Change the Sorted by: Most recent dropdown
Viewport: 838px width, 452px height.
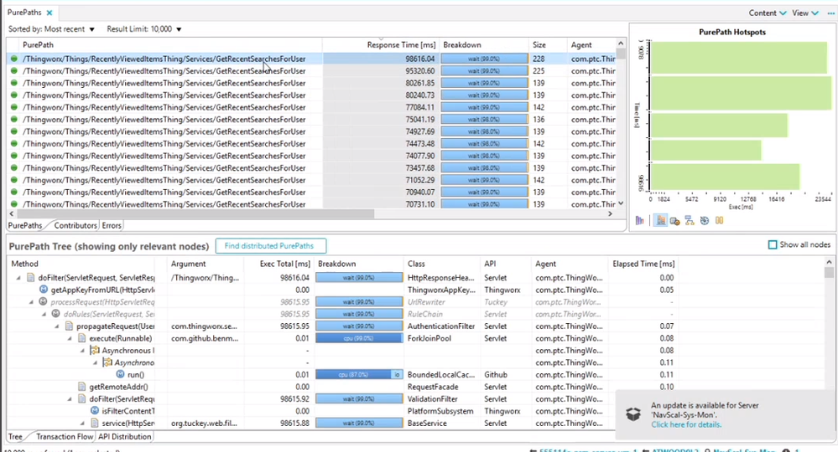pyautogui.click(x=51, y=29)
